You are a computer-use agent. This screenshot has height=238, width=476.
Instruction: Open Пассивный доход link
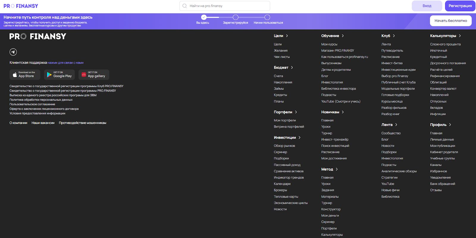[287, 165]
